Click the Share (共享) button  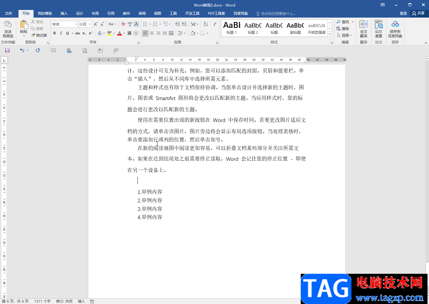(x=418, y=13)
